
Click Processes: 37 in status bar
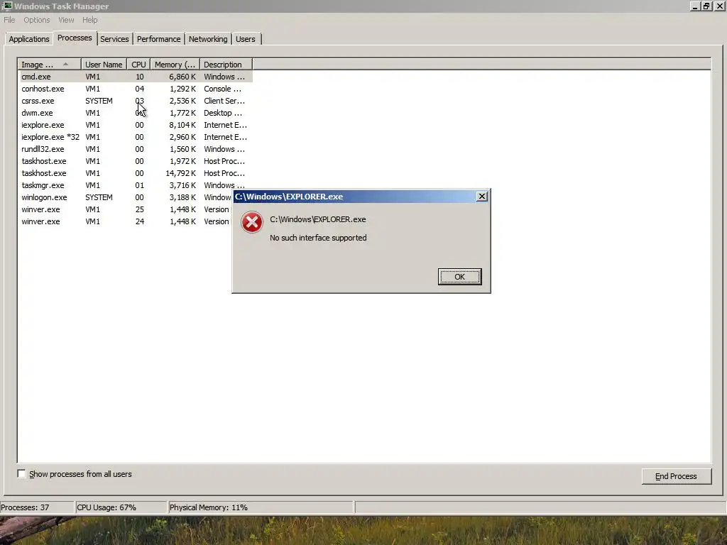pos(25,507)
